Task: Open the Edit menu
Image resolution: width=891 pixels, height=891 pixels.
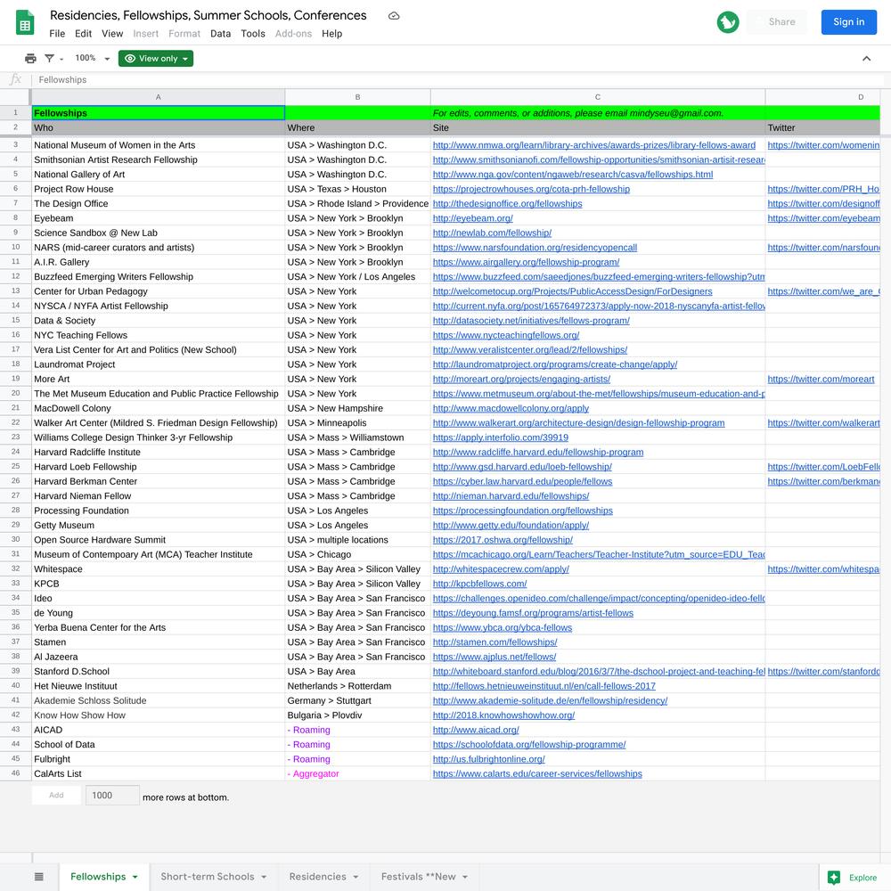Action: click(x=83, y=34)
